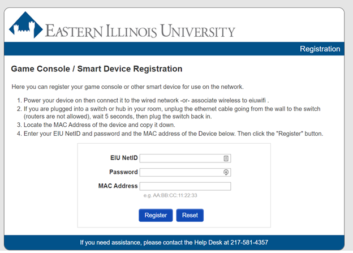353x253 pixels.
Task: Click the Game Console / Smart Device Registration heading
Action: pos(97,69)
